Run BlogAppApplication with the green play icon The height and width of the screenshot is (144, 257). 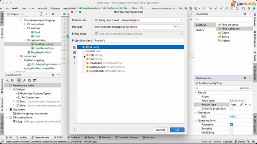coord(180,8)
